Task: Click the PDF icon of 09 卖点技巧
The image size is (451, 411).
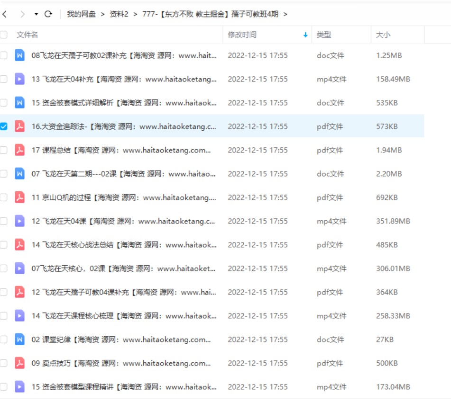Action: coord(19,363)
